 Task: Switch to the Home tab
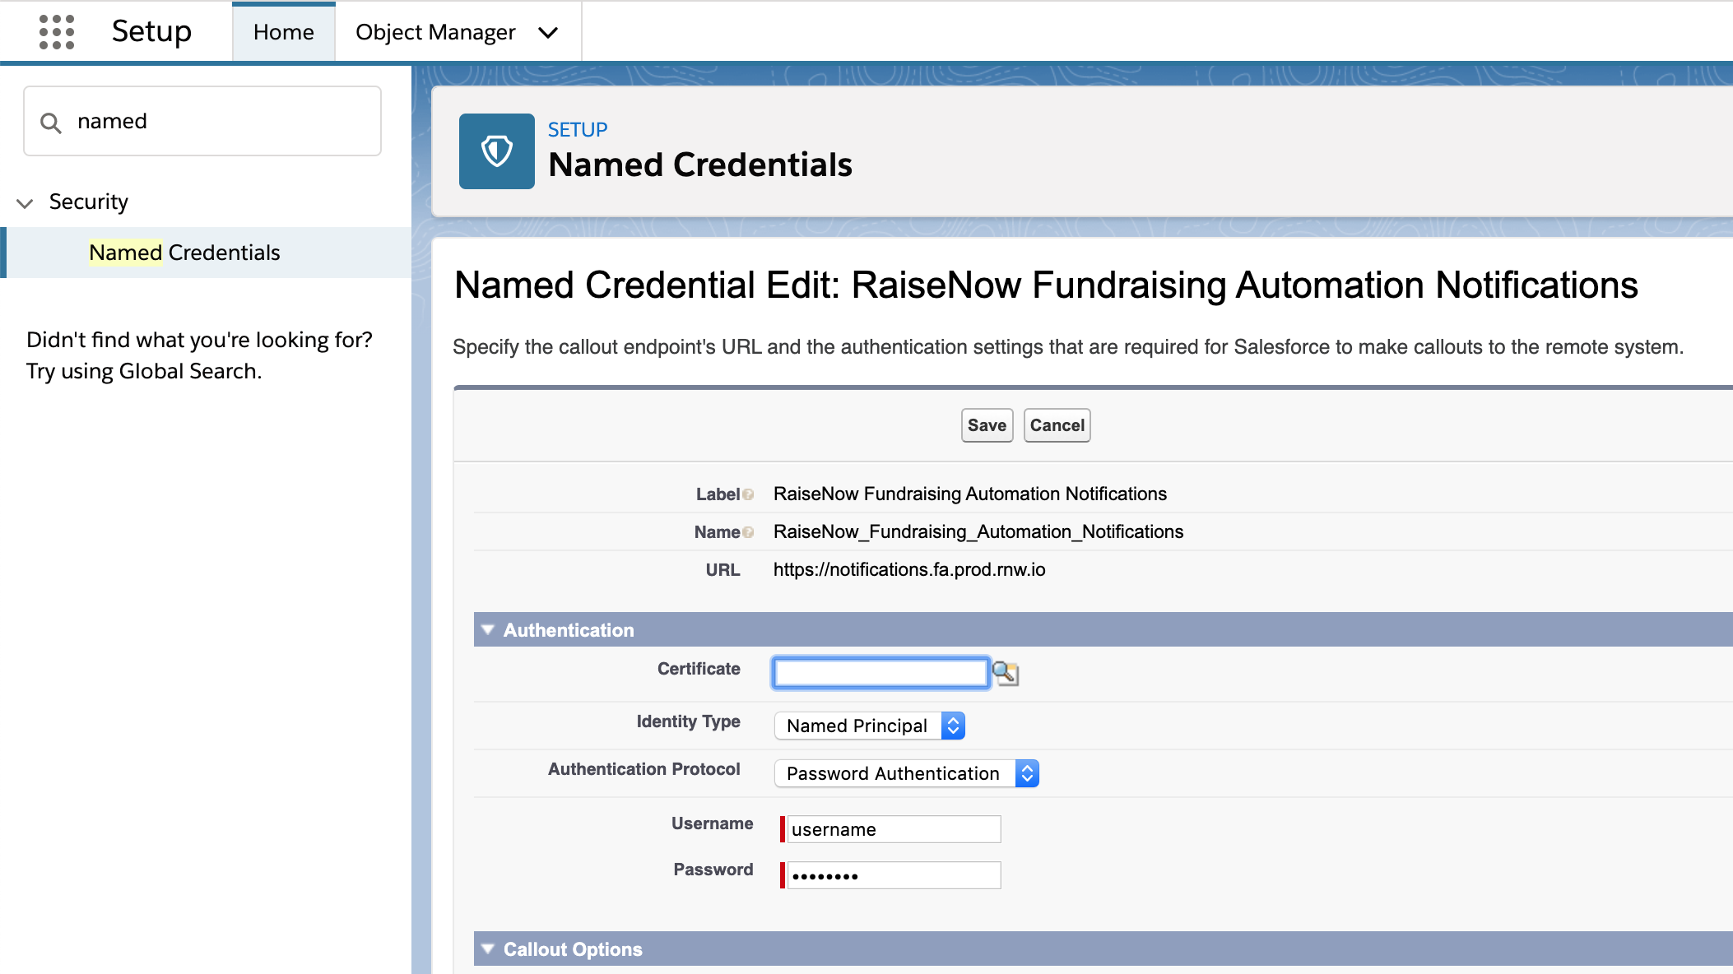point(284,32)
